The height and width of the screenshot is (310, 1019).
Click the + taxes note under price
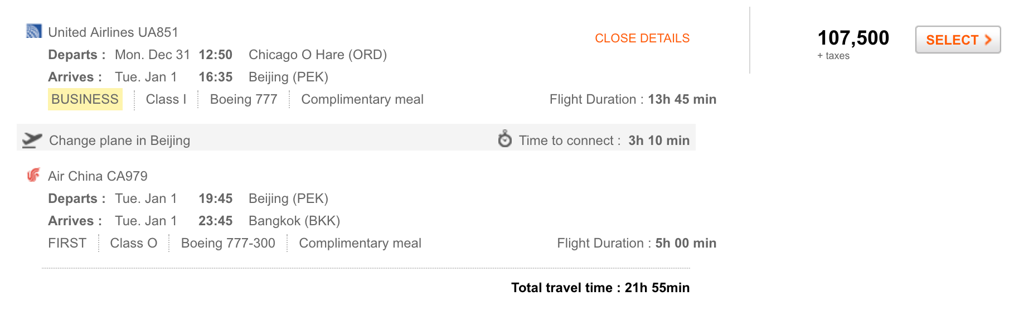point(833,56)
